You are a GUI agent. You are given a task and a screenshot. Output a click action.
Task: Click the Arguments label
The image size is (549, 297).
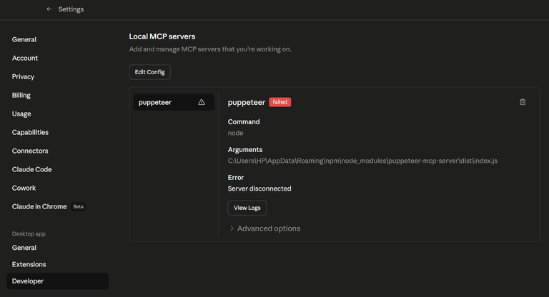pos(245,150)
